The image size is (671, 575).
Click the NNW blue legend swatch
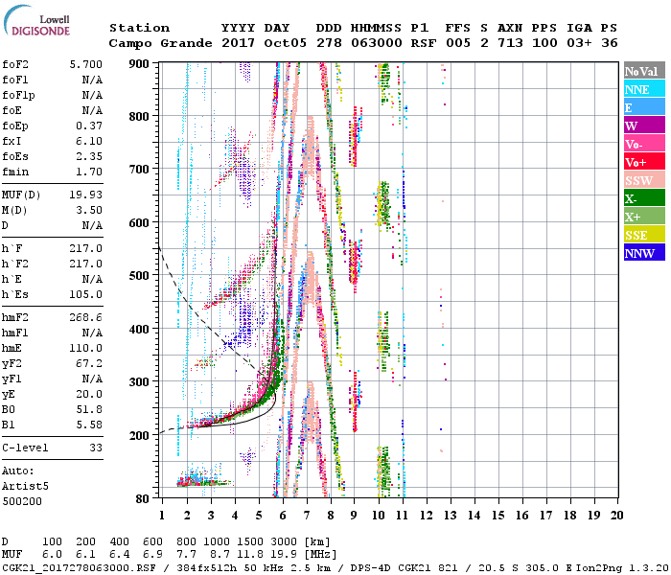644,252
